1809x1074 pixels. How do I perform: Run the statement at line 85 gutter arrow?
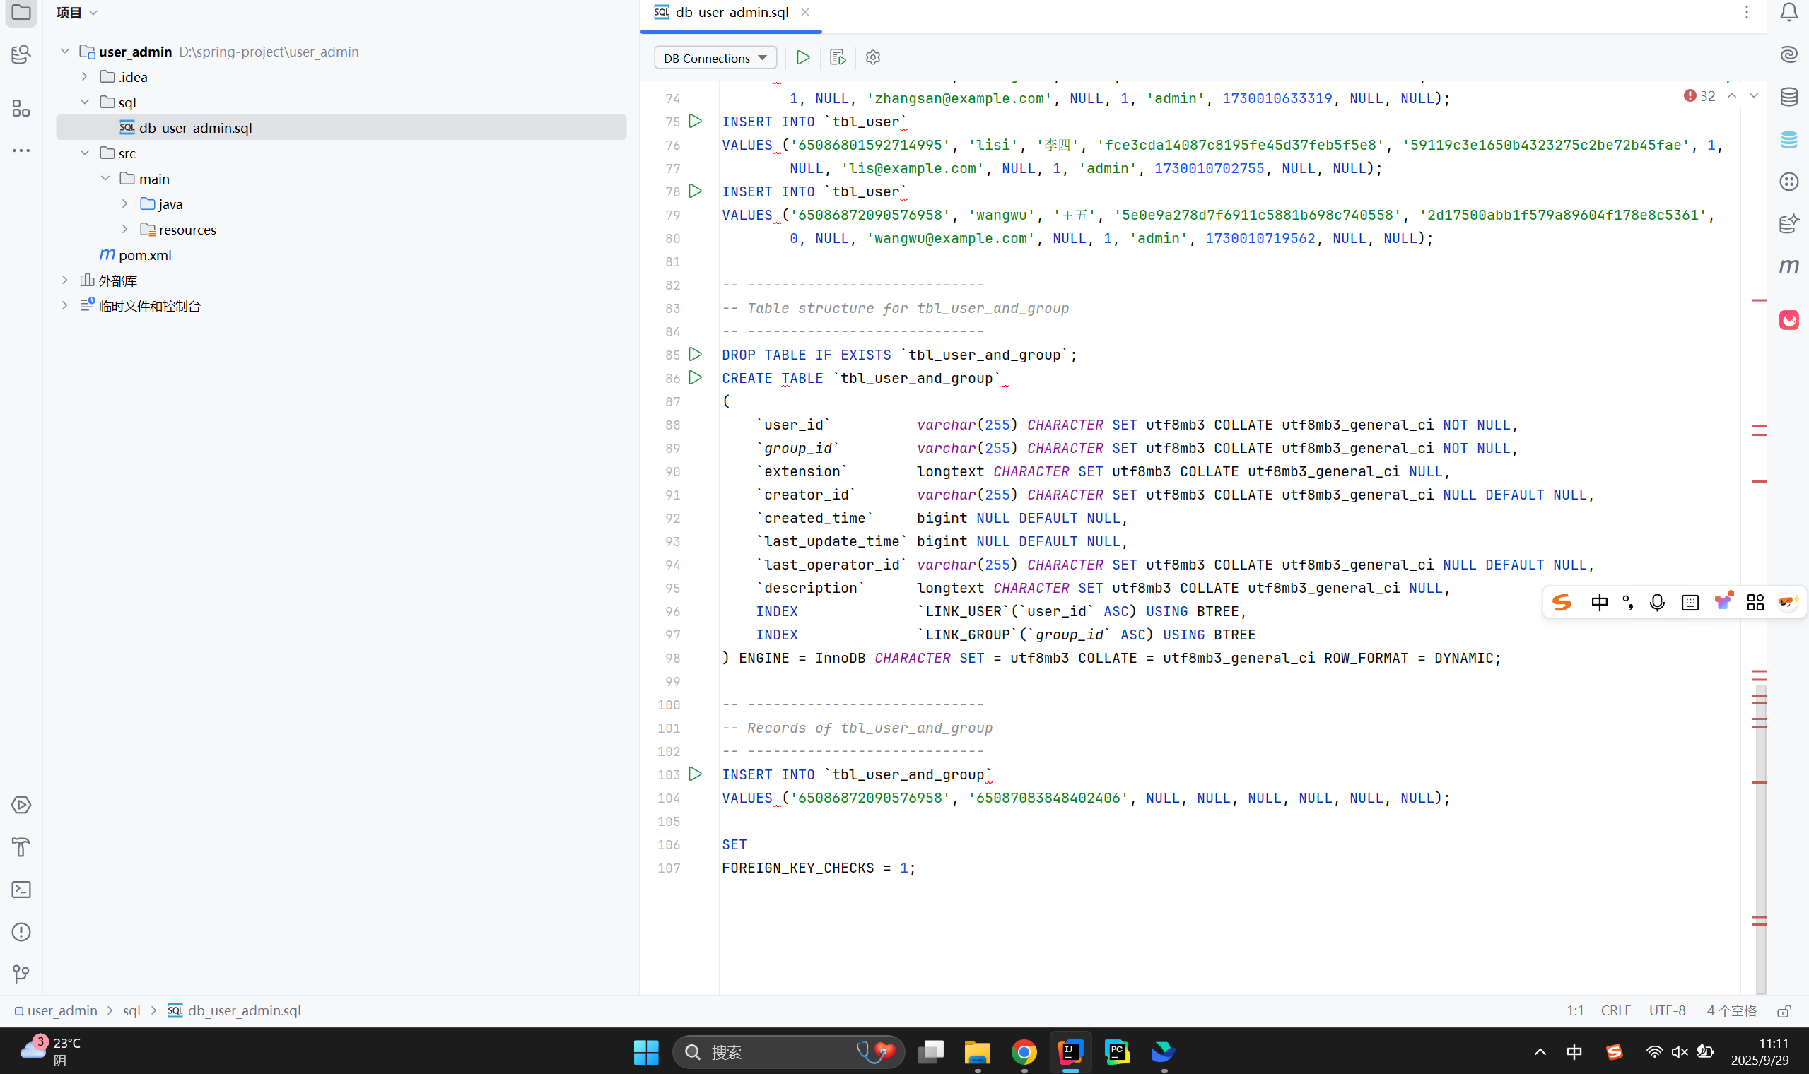[x=695, y=355]
